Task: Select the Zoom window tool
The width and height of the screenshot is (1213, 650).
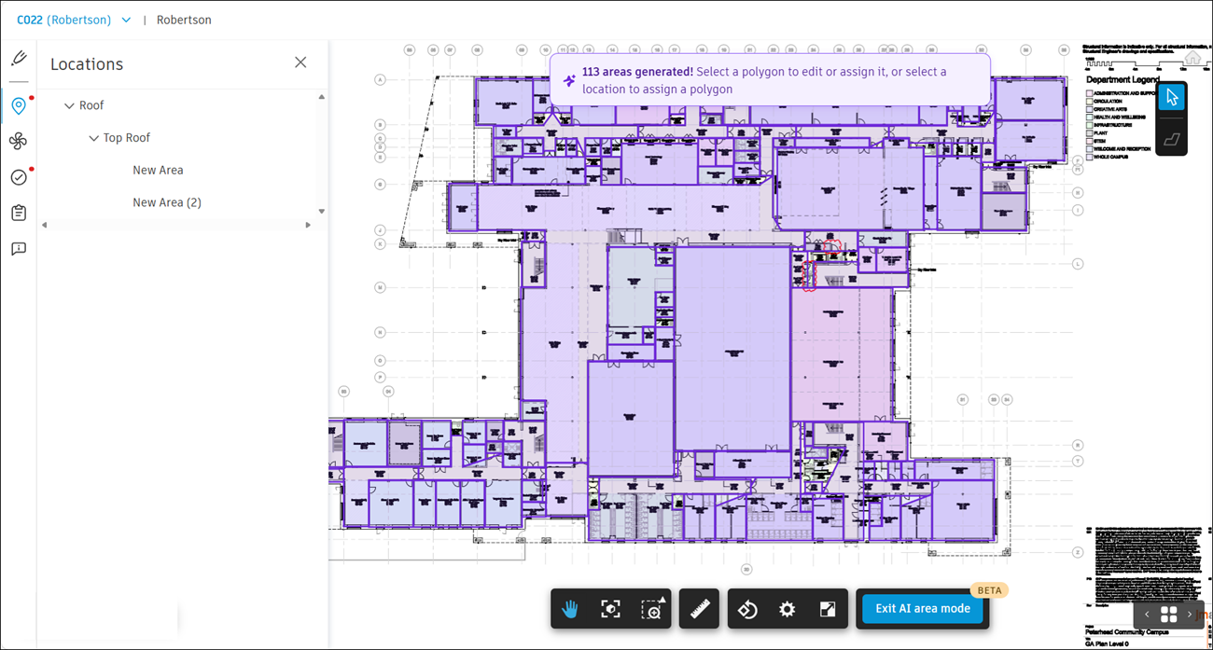Action: coord(652,609)
